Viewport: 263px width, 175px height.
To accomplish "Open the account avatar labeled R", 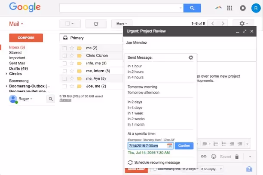I will click(x=256, y=8).
